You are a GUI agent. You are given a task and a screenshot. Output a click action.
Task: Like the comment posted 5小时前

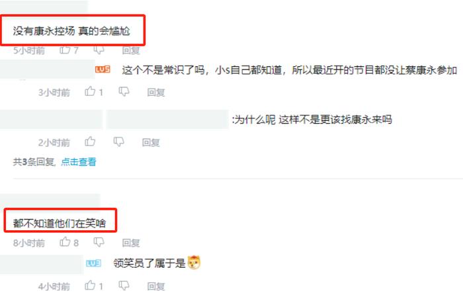pos(65,50)
